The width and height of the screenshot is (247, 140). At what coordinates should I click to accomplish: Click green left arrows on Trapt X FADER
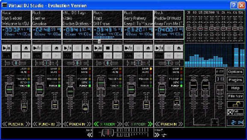(x=96, y=124)
